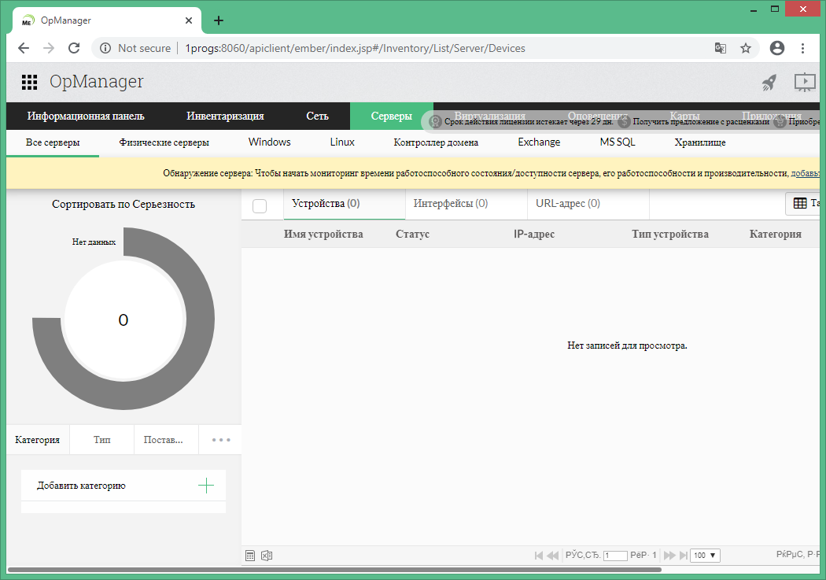The image size is (826, 580).
Task: Click the green plus to add category
Action: coord(206,486)
